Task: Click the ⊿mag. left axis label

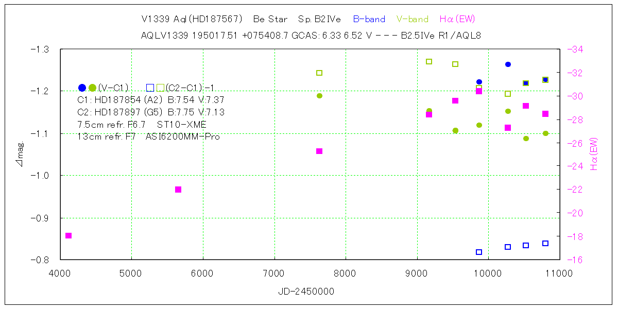Action: [x=21, y=155]
